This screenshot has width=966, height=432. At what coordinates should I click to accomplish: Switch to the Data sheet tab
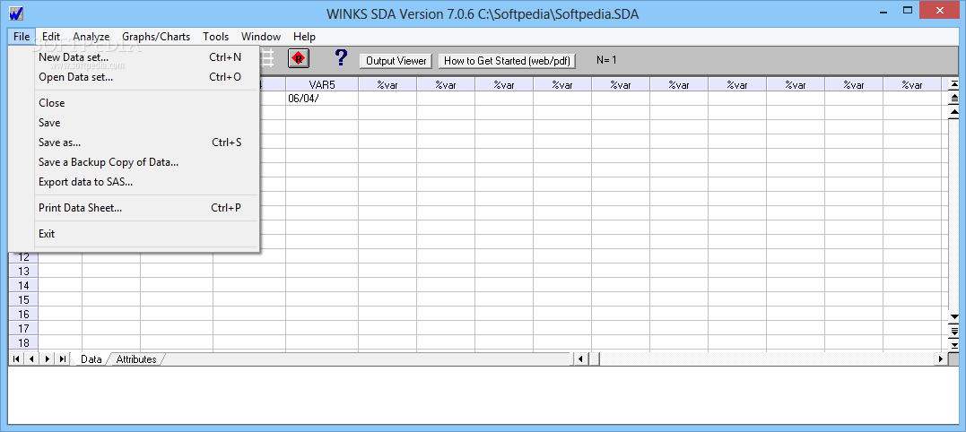pos(91,359)
